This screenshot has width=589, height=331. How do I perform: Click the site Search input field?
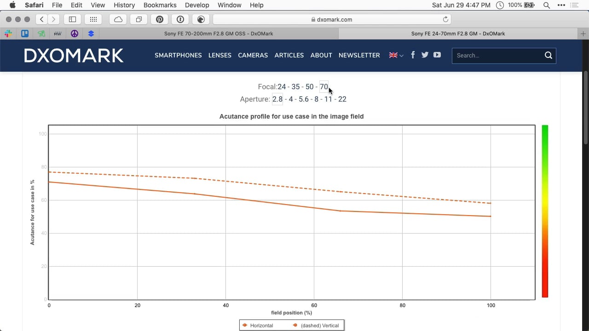[x=497, y=55]
